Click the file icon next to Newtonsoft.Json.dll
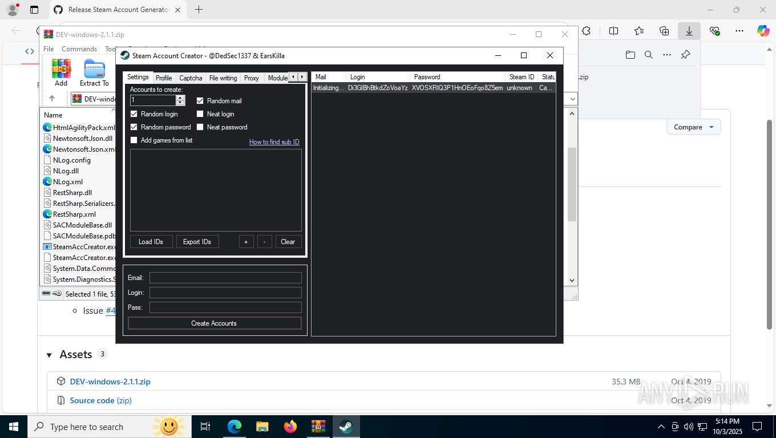The height and width of the screenshot is (438, 776). click(47, 138)
